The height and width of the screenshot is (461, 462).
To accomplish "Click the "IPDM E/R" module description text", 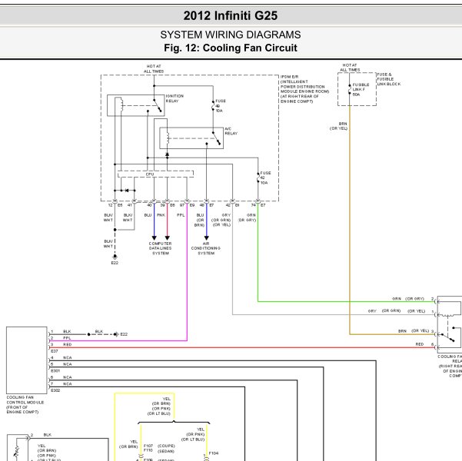I will pos(304,89).
